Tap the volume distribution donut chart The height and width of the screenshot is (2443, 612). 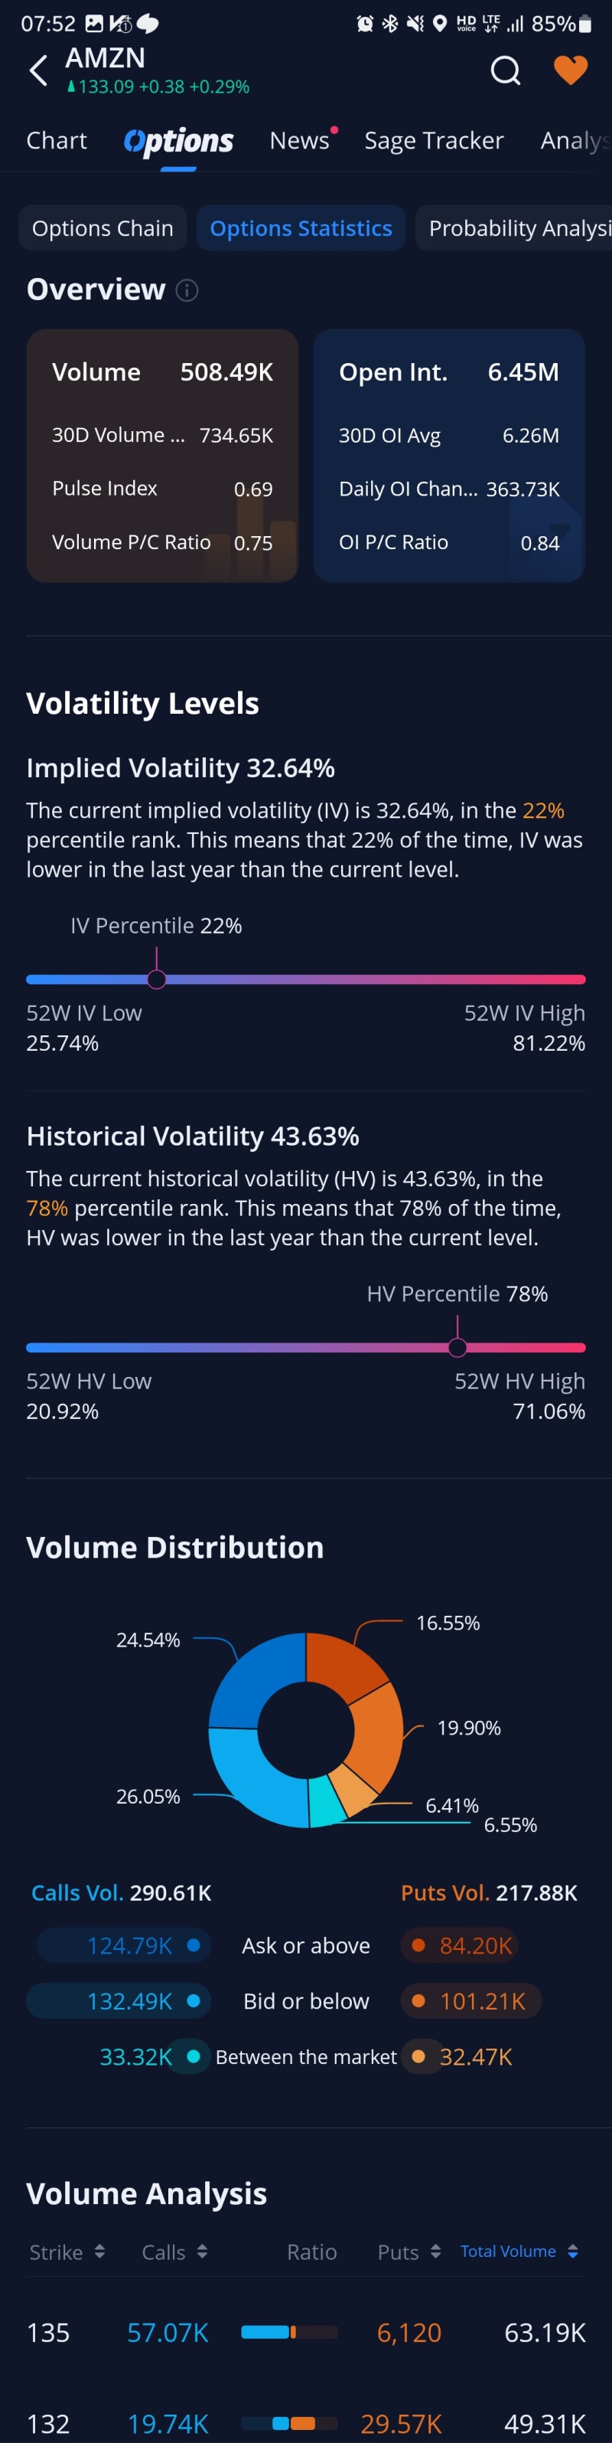pyautogui.click(x=306, y=1730)
